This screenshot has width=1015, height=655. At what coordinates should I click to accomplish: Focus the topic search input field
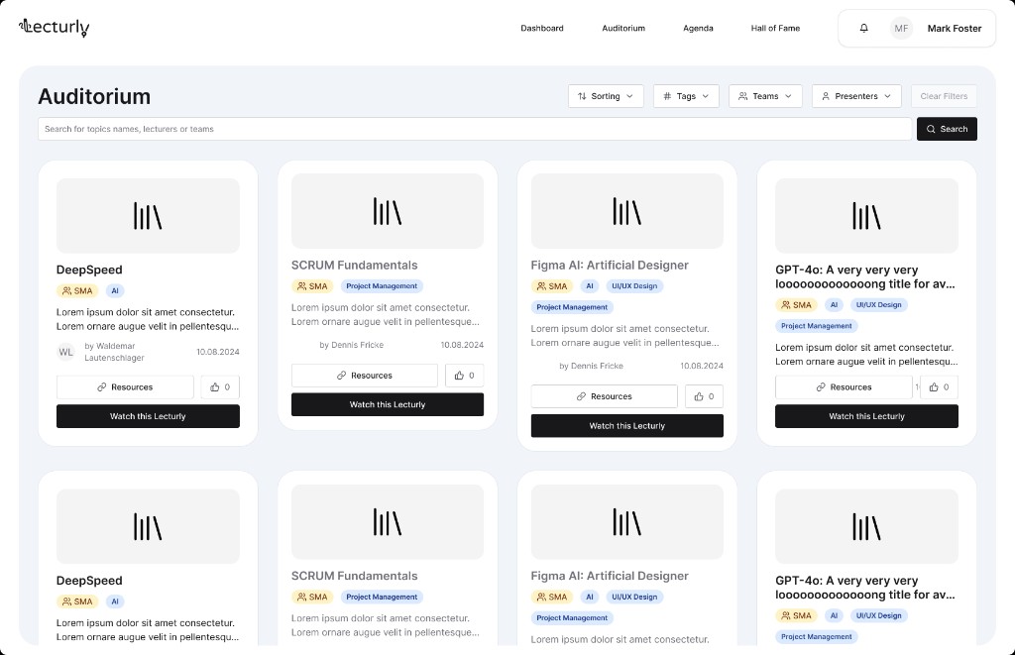(475, 129)
